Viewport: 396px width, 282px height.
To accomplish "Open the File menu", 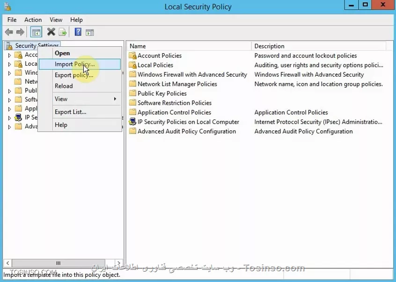I will pyautogui.click(x=12, y=20).
